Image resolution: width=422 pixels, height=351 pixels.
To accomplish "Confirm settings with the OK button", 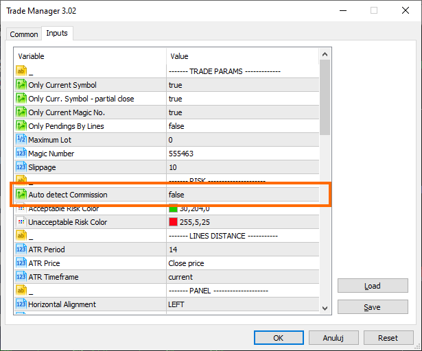I will [278, 337].
